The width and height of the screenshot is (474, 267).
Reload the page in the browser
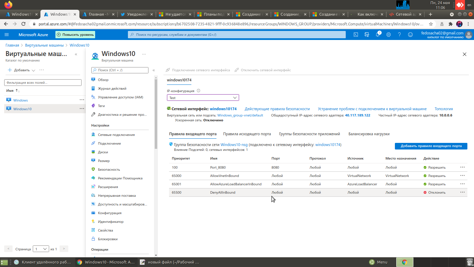pyautogui.click(x=23, y=24)
